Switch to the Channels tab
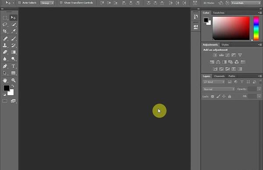The width and height of the screenshot is (263, 170). 219,76
